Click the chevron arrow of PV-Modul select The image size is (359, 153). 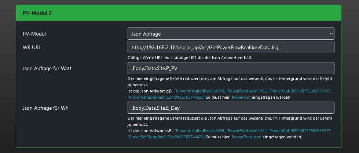pos(331,34)
